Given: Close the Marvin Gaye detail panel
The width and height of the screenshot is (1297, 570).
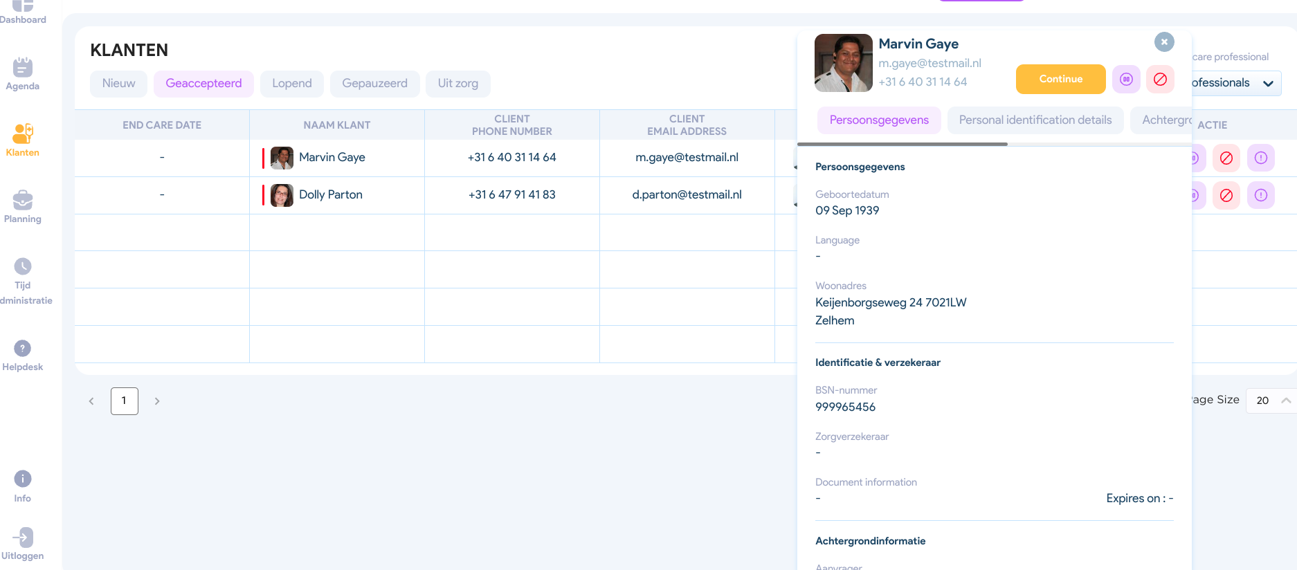Looking at the screenshot, I should (1164, 42).
